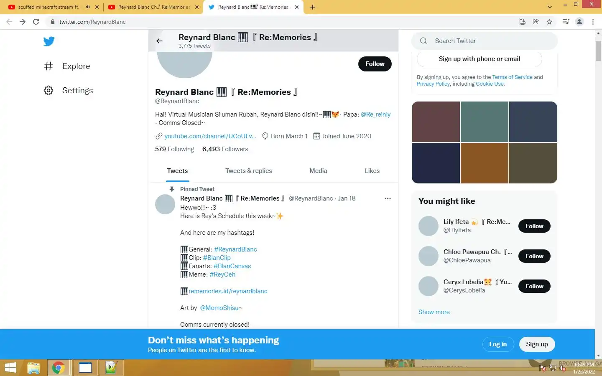Image resolution: width=602 pixels, height=376 pixels.
Task: Click Log in on the bottom banner
Action: 498,344
